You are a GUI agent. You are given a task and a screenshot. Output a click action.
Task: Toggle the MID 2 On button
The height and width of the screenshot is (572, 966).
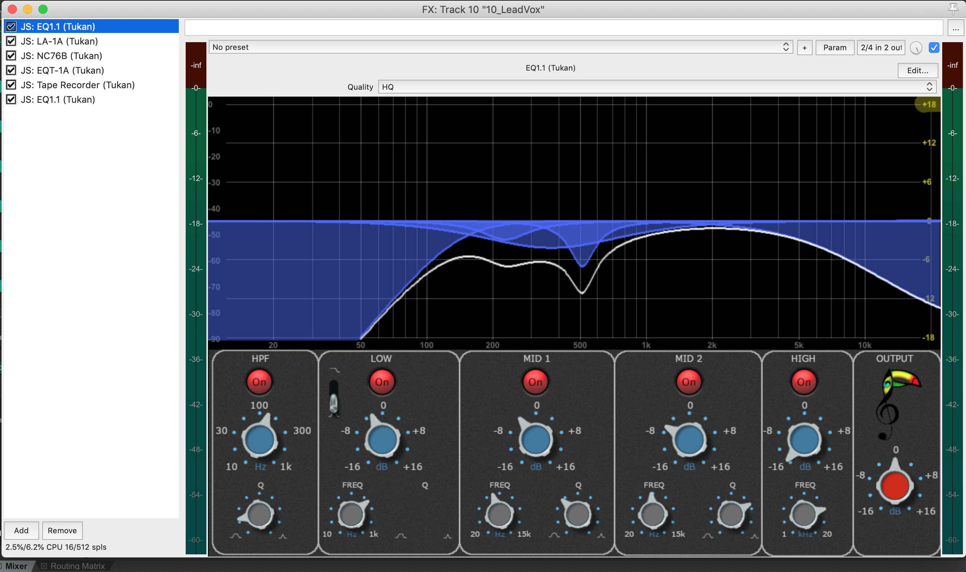[x=689, y=381]
